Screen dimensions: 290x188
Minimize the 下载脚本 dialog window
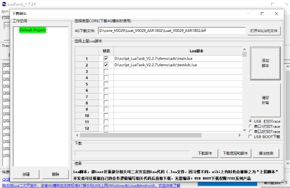click(248, 14)
